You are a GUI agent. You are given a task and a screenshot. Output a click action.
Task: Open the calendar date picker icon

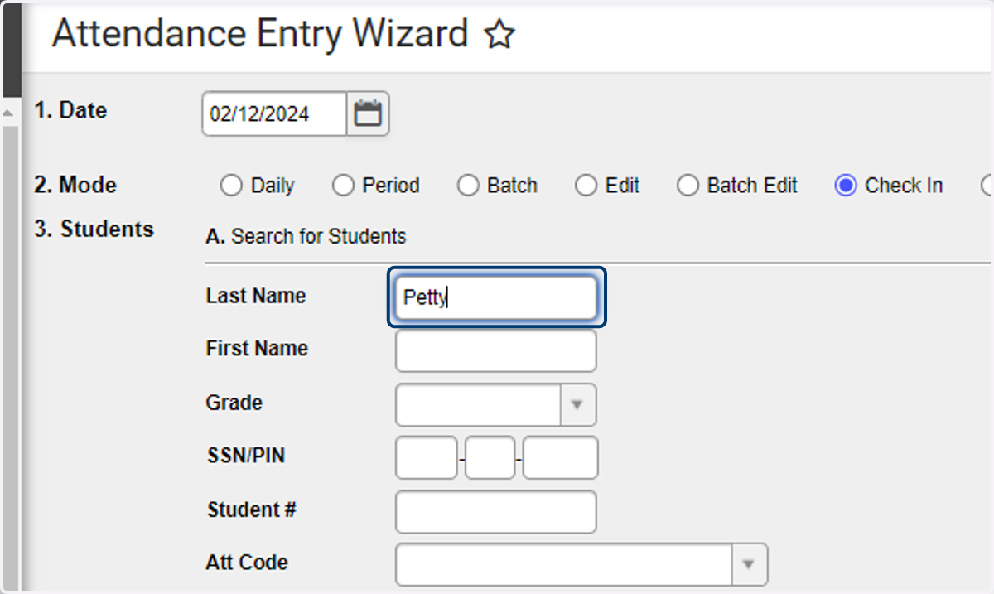[x=368, y=113]
